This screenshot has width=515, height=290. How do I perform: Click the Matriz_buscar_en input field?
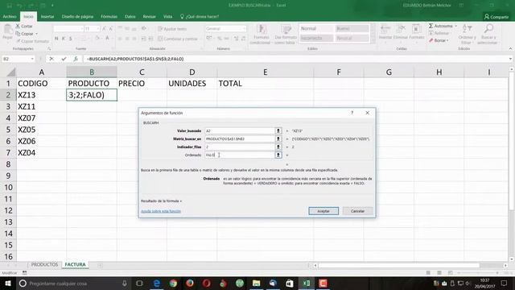click(240, 139)
